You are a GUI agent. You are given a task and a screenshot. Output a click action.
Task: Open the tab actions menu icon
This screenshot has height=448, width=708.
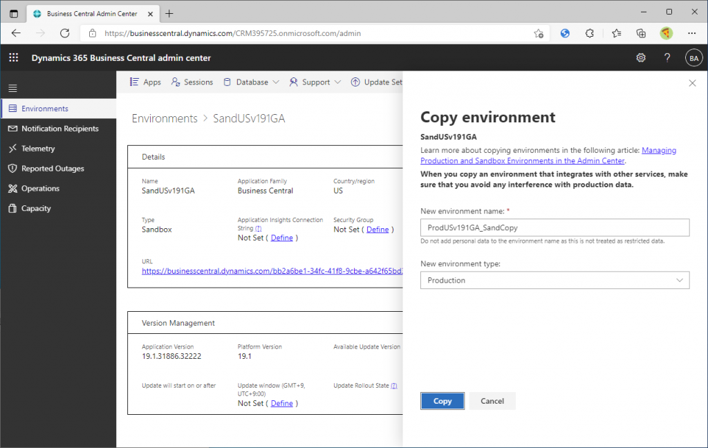[14, 14]
